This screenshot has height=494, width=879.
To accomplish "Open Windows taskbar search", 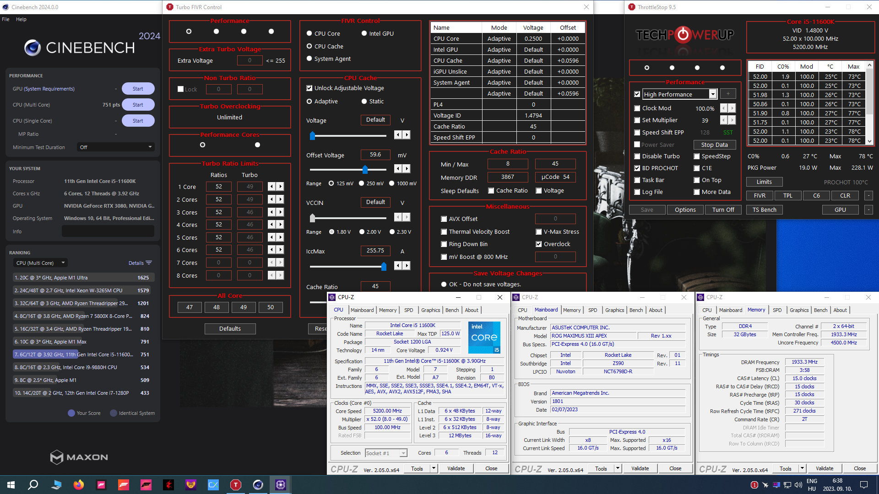I will 33,484.
